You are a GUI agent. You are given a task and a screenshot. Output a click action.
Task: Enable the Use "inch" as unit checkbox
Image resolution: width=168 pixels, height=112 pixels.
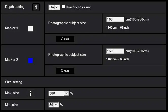(x=63, y=7)
